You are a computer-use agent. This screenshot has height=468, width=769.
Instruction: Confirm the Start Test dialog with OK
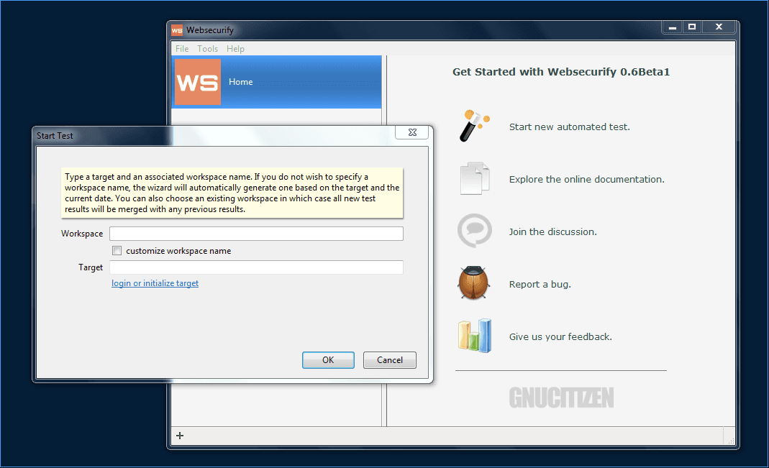(328, 360)
